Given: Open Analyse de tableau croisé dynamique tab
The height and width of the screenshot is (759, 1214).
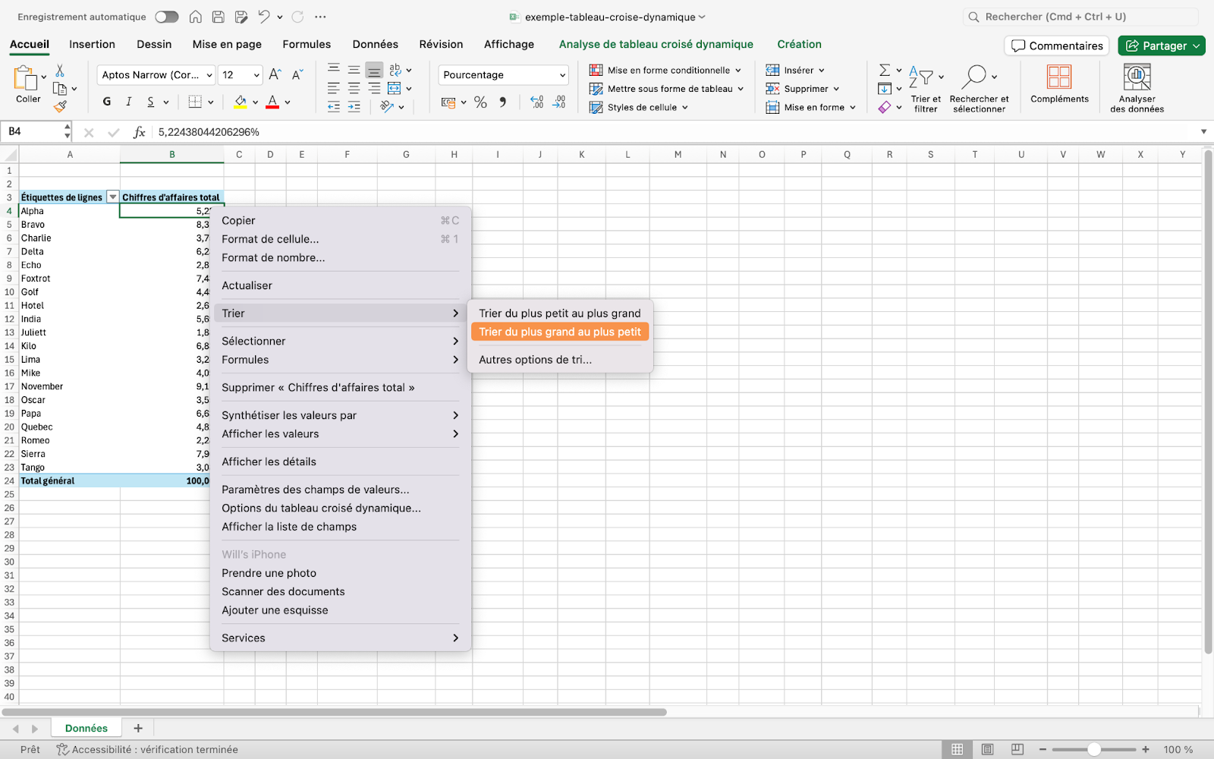Looking at the screenshot, I should point(656,44).
